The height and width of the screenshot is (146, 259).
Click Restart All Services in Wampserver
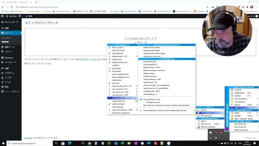(x=241, y=130)
